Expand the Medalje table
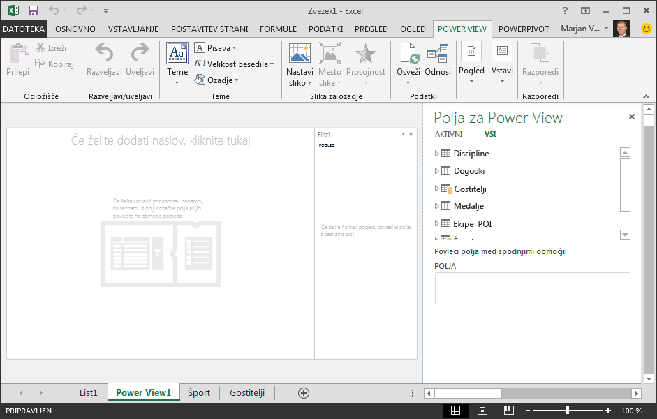The image size is (657, 419). [x=436, y=206]
